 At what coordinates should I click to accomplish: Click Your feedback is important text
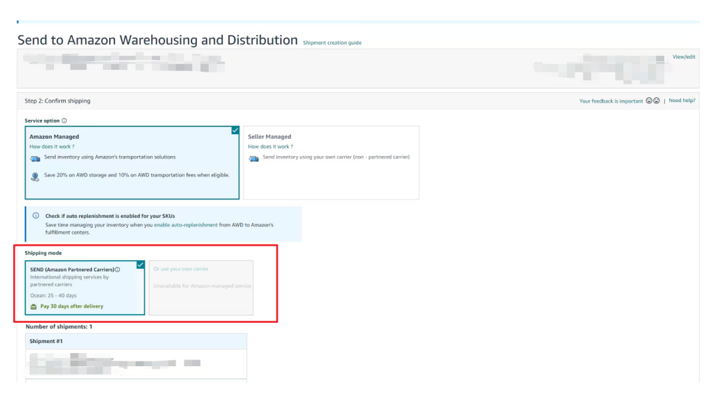point(611,101)
